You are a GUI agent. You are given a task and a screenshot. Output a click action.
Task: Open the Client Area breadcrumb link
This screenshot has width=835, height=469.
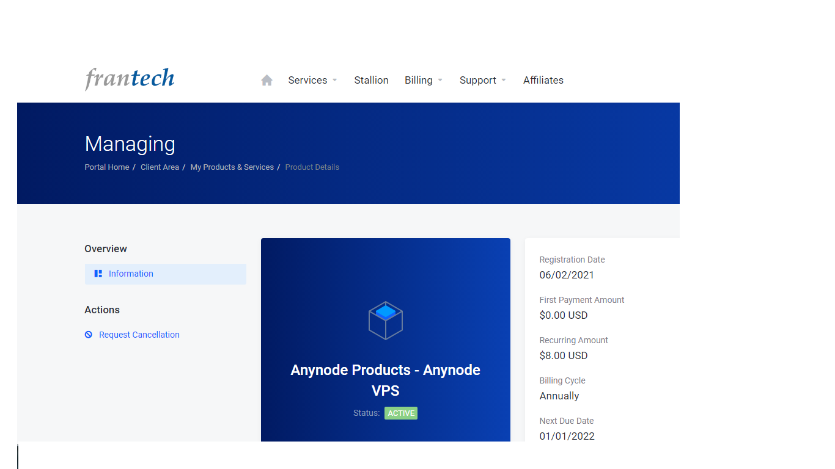point(160,167)
